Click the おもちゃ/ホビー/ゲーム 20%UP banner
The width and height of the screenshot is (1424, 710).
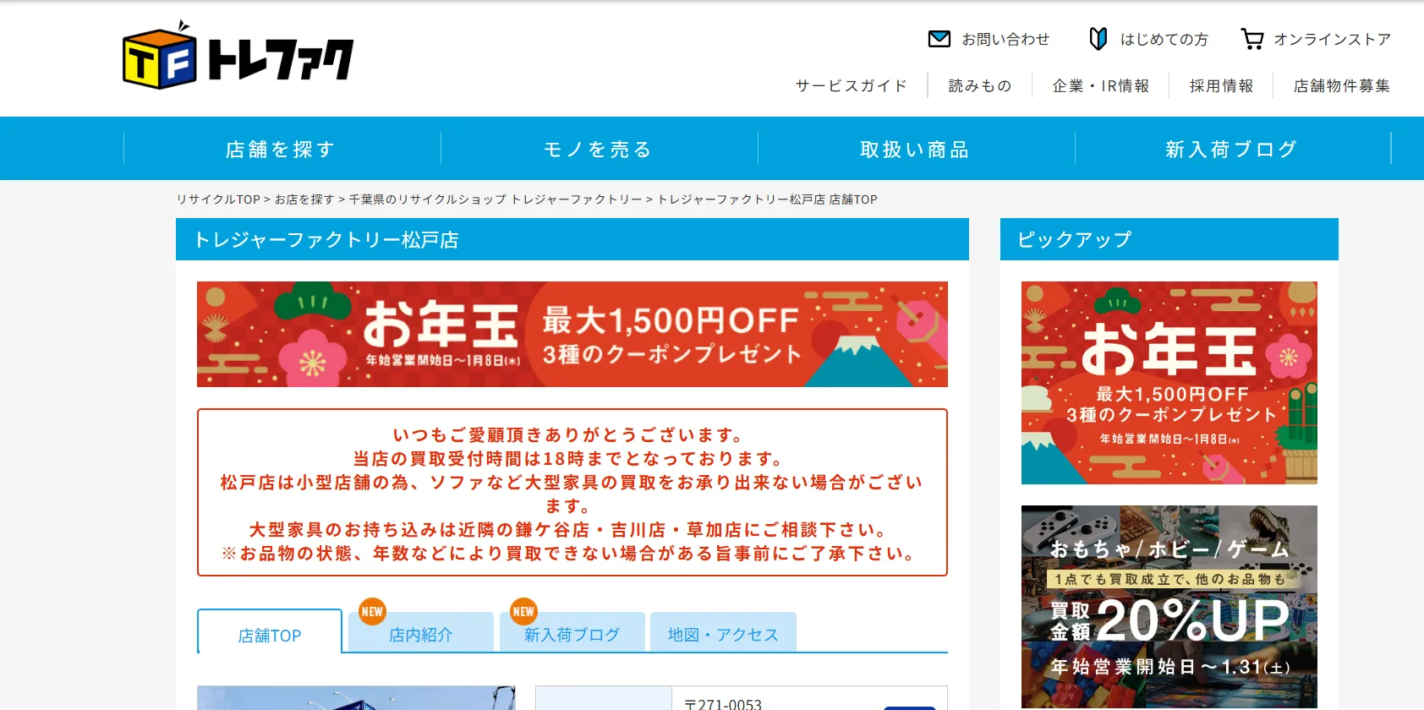point(1169,607)
